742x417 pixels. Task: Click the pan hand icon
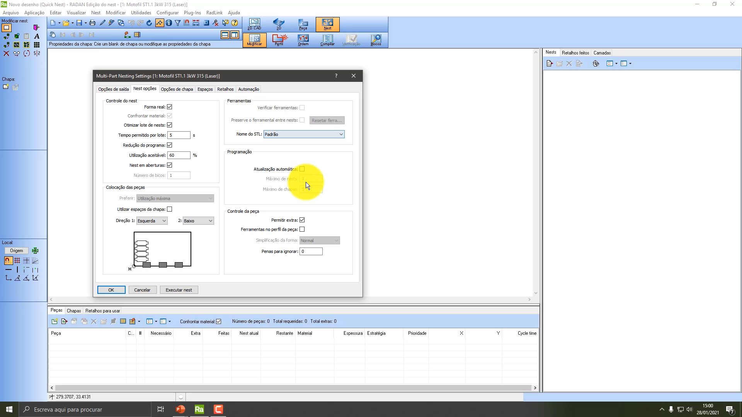53,35
